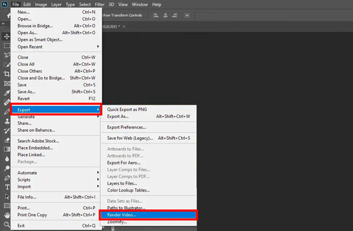353x231 pixels.
Task: Open the 3D menu
Action: click(111, 4)
